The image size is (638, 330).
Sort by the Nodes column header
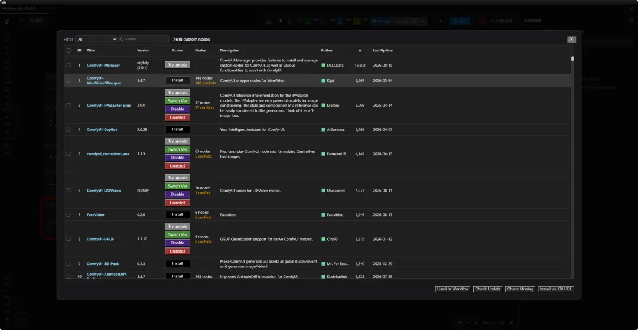pos(200,50)
